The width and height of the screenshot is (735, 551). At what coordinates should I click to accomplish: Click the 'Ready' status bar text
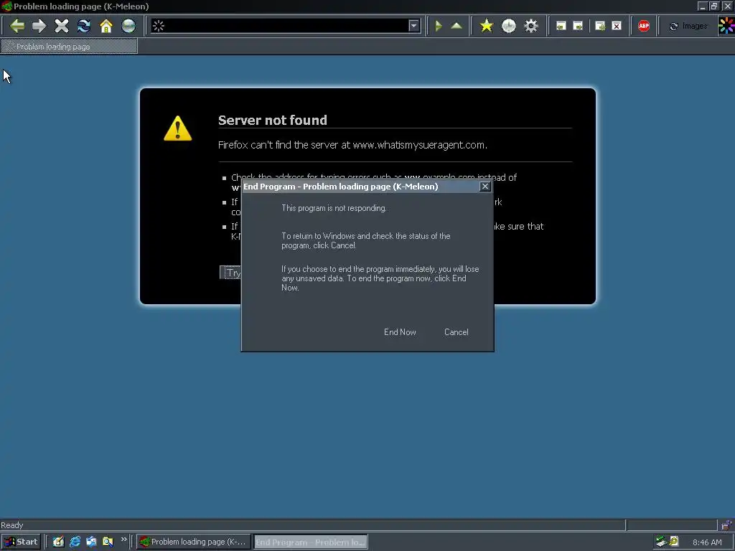(11, 525)
